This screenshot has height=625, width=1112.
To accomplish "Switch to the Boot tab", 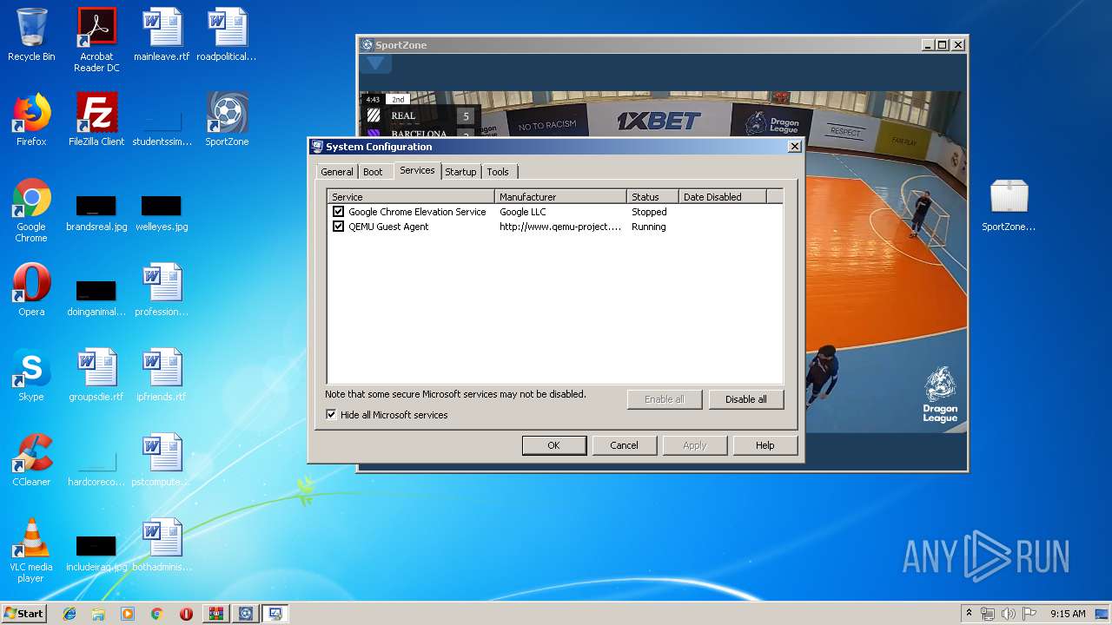I will tap(373, 172).
